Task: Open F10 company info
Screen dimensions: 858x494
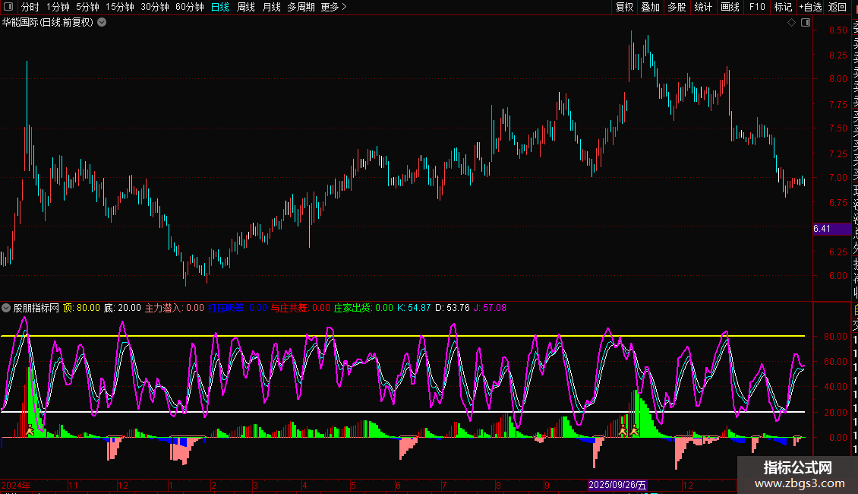Action: [757, 7]
